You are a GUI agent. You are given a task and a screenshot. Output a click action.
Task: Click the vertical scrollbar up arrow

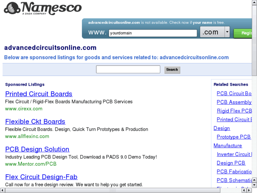255,2
